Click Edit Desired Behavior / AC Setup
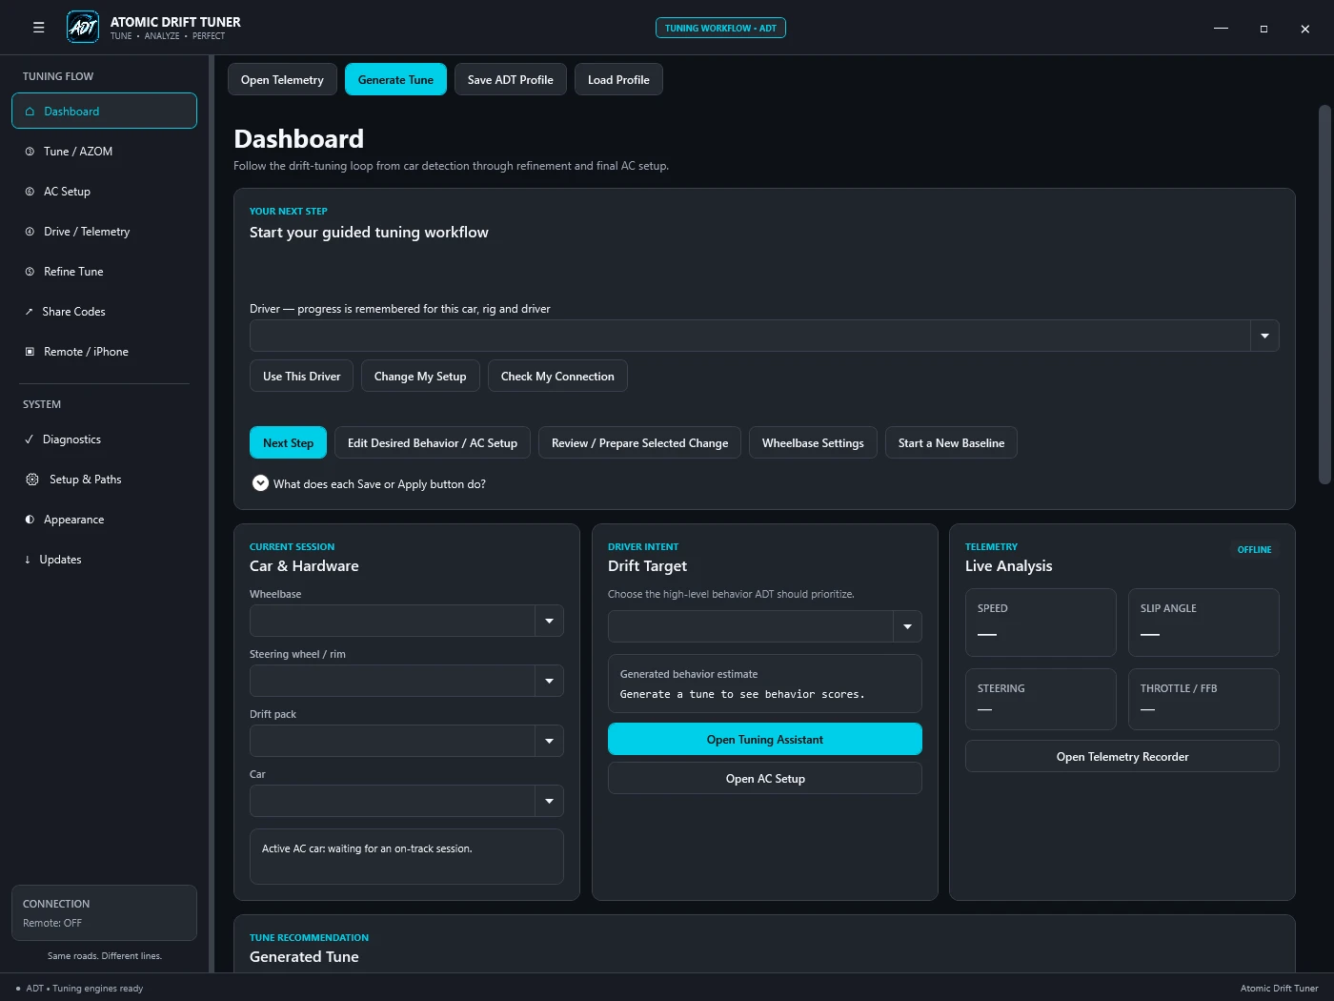The image size is (1334, 1001). tap(433, 442)
